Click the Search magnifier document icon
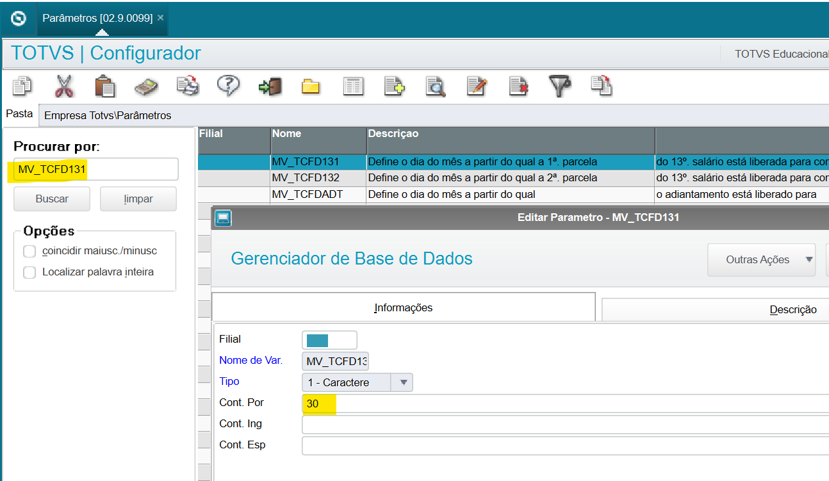This screenshot has width=829, height=481. [436, 86]
